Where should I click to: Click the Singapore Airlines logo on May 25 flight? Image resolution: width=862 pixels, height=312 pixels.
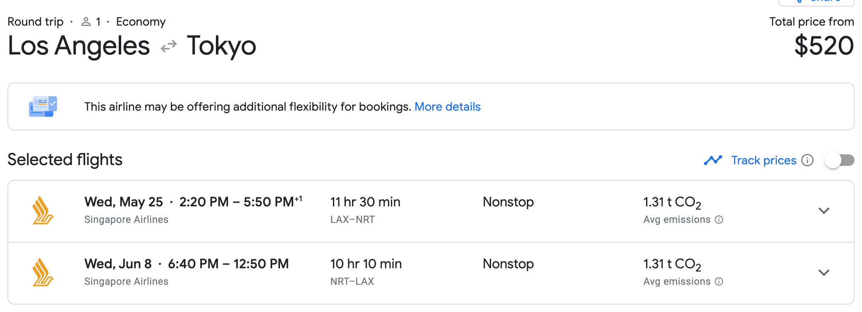(43, 210)
